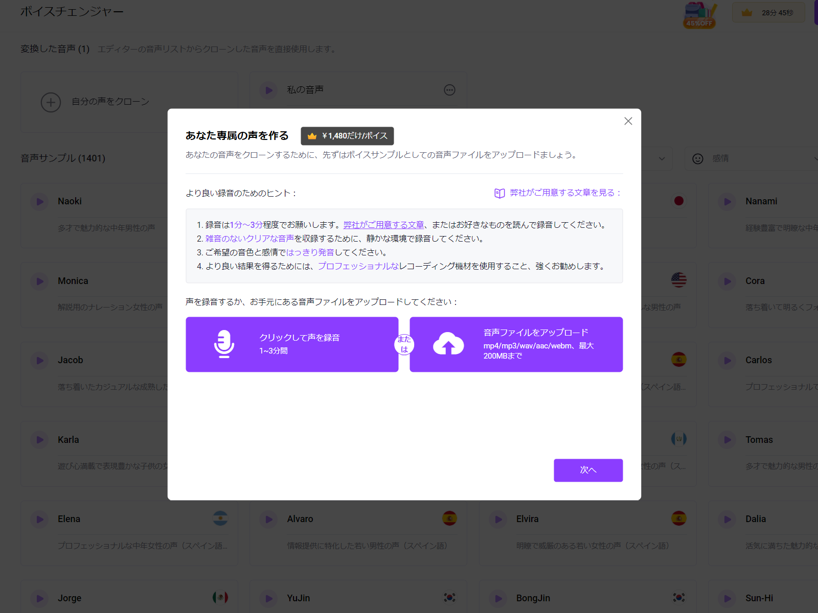Play the 私の音声 audio
The width and height of the screenshot is (818, 613).
pyautogui.click(x=268, y=90)
